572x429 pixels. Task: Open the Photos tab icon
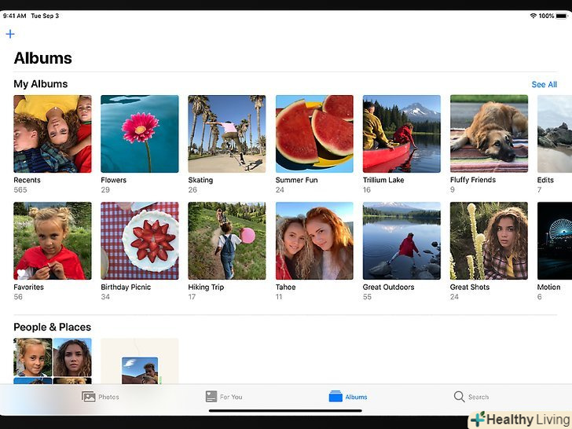89,397
